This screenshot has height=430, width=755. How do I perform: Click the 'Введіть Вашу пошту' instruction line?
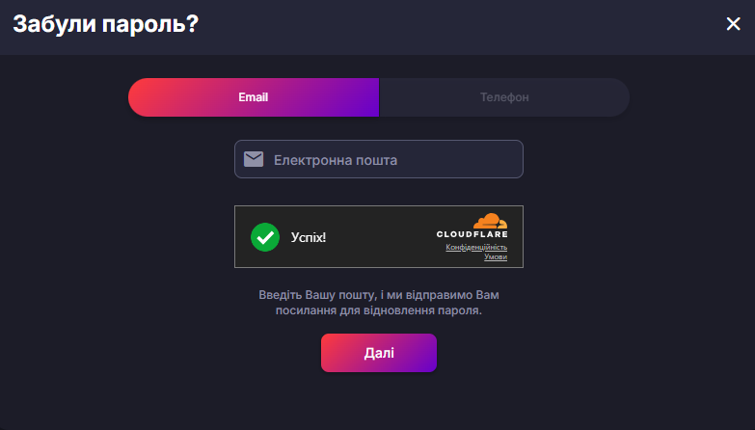point(379,293)
